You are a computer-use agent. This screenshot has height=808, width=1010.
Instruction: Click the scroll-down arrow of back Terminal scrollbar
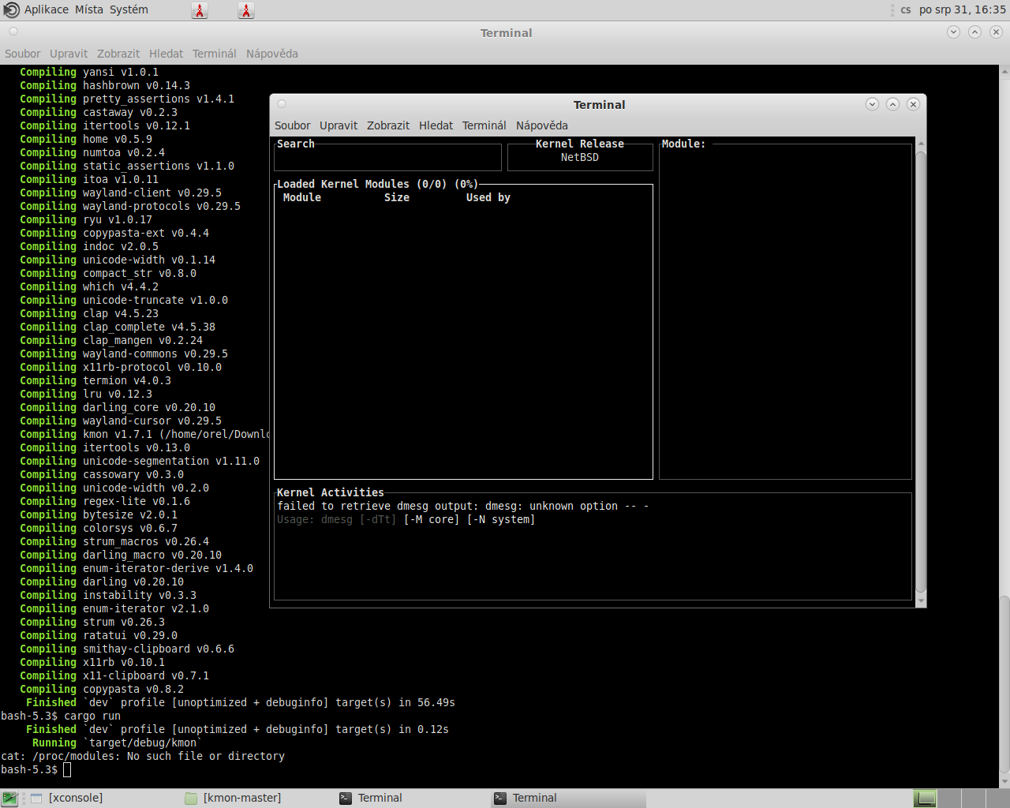pos(1004,782)
